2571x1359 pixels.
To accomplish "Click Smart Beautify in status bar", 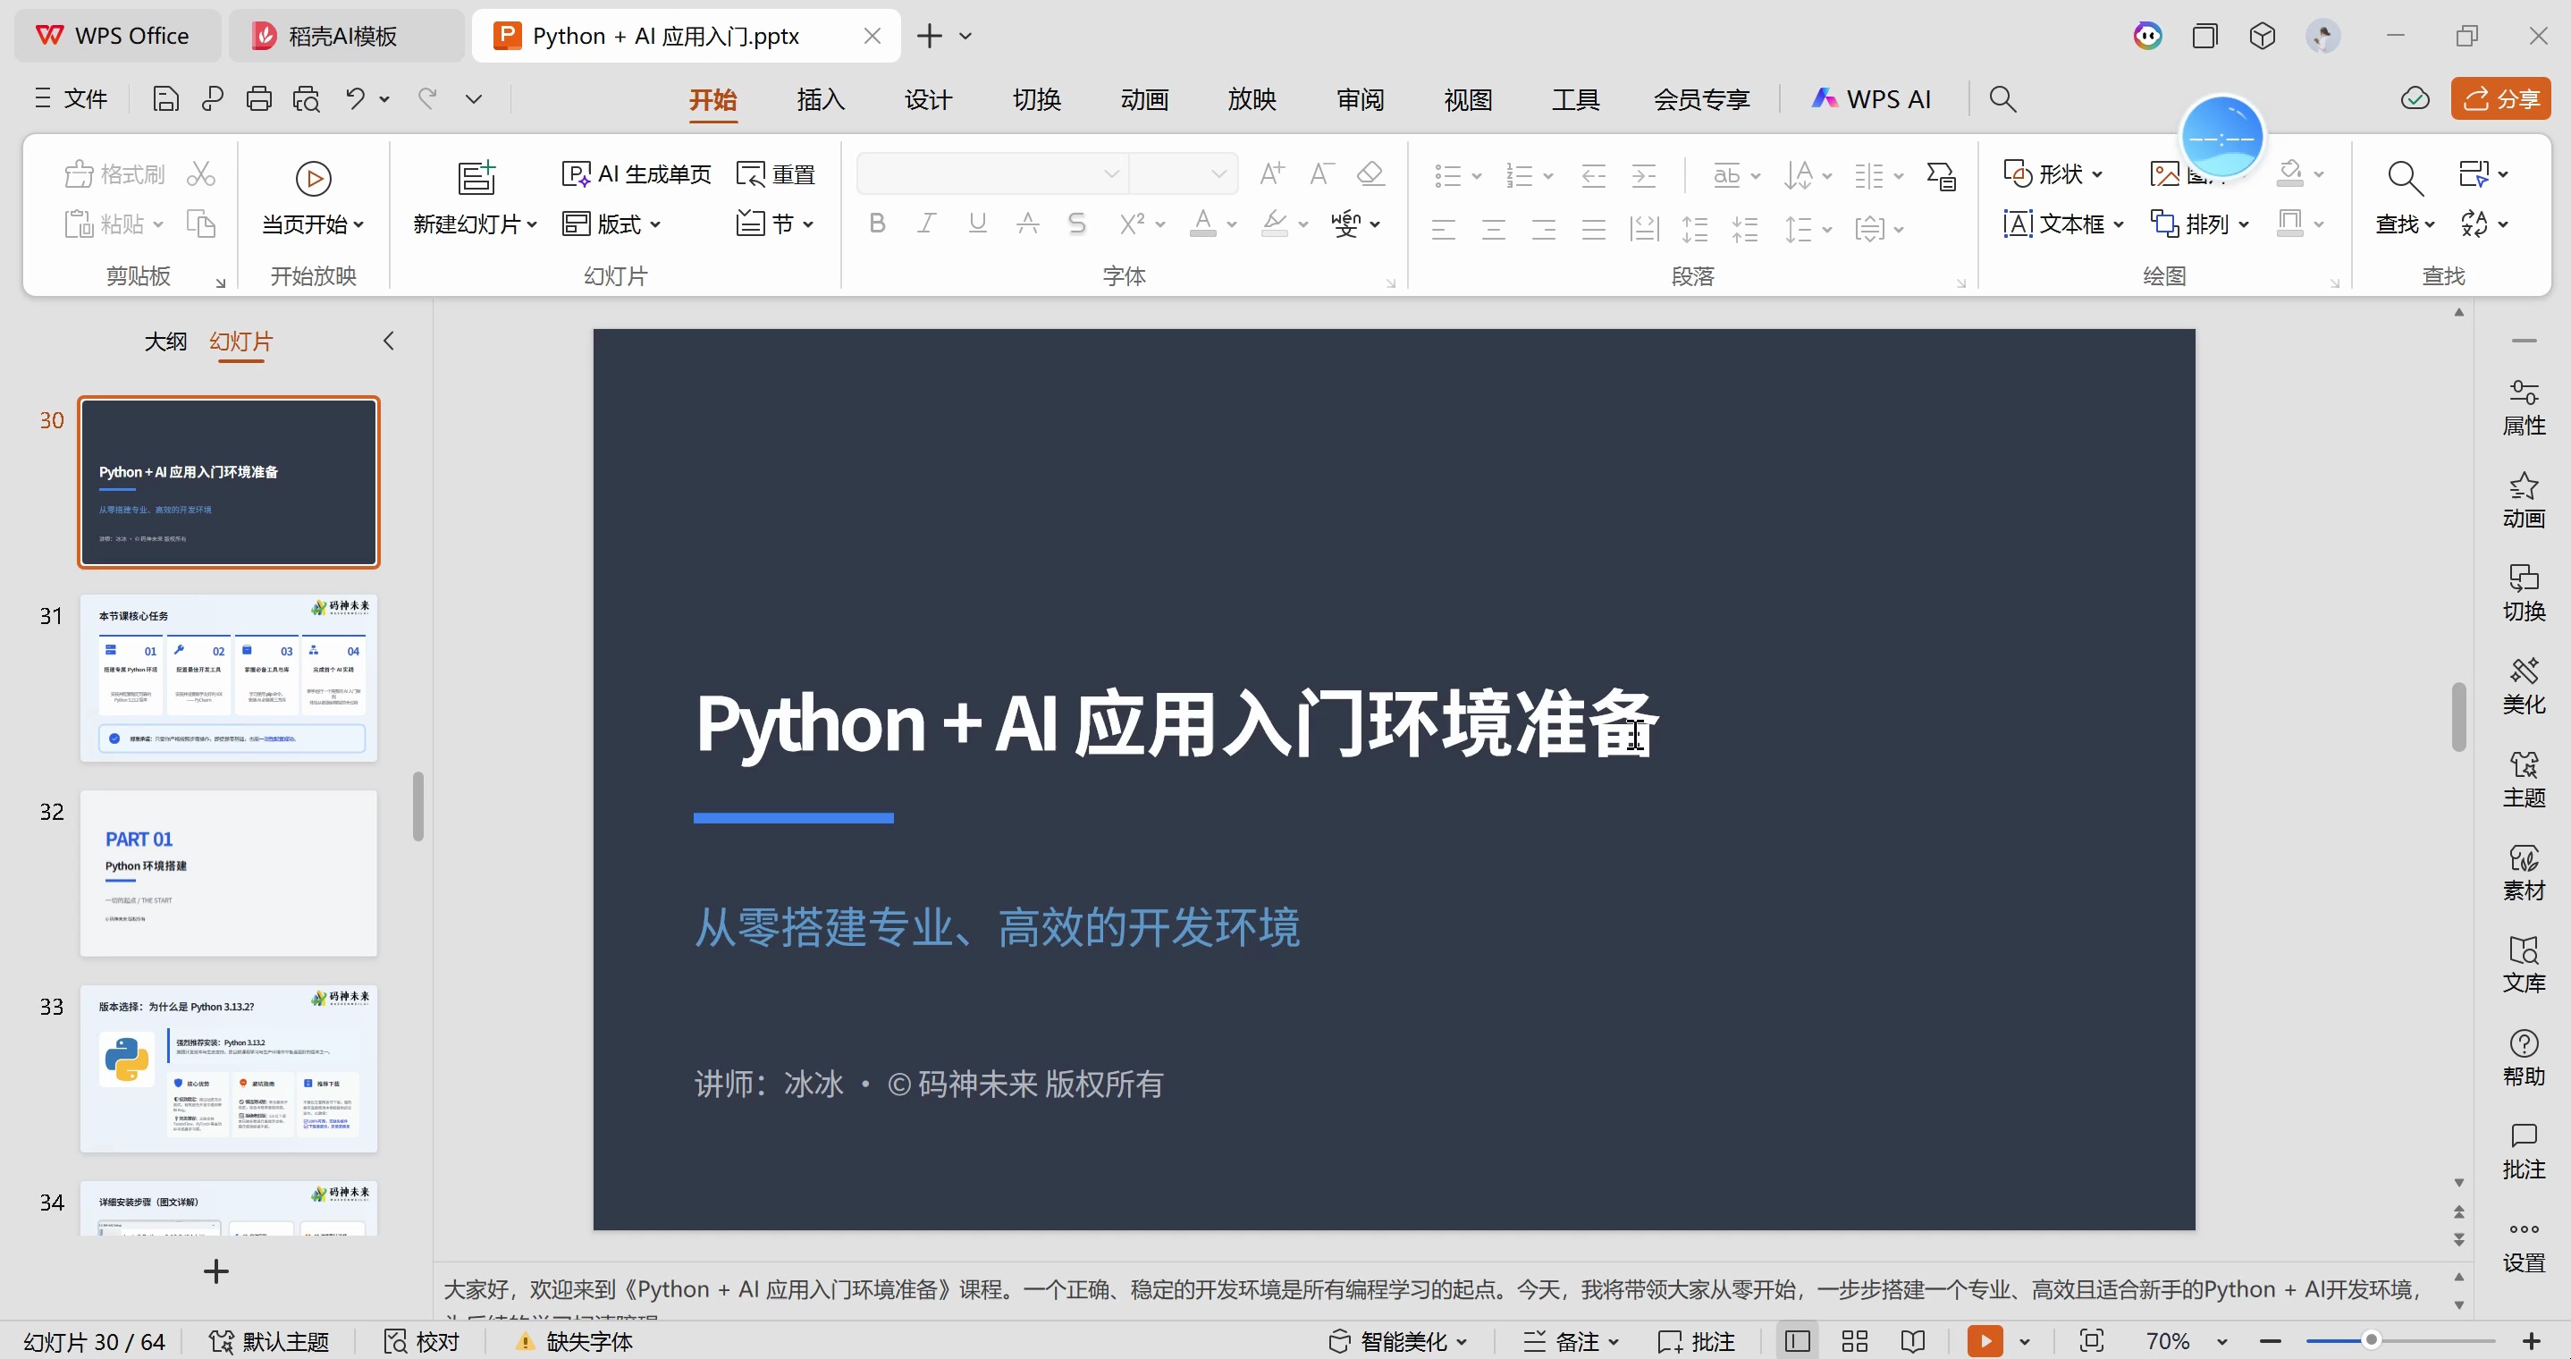I will [1397, 1341].
